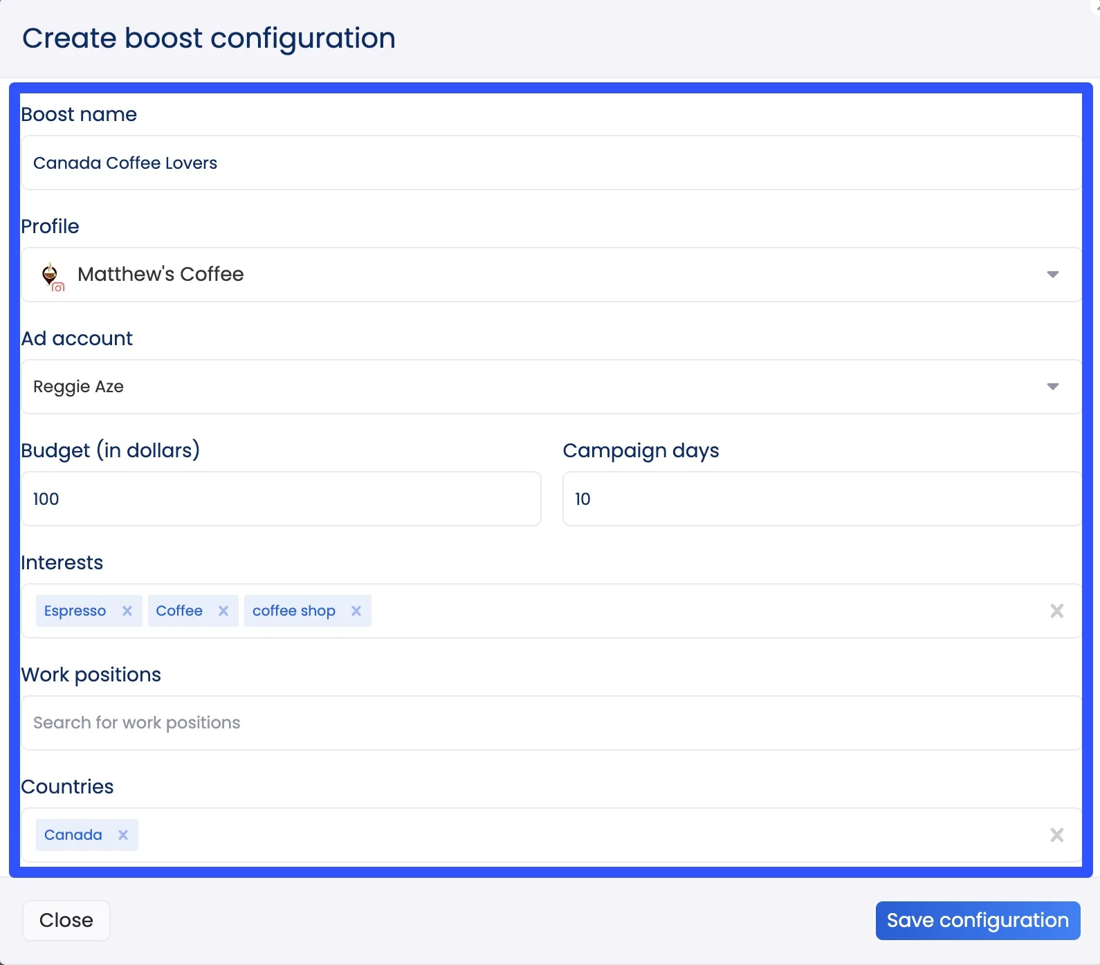1100x965 pixels.
Task: Click the Espresso tag label
Action: pyautogui.click(x=75, y=611)
